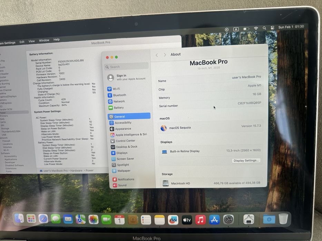Select Thunderbolt/USB4 in System Information sidebar
This screenshot has height=241, width=322.
[11, 132]
